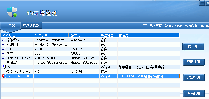The height and width of the screenshot is (99, 209).
Task: Click the checkmark icon beside Microsoft SQL Ser...
Action: click(x=4, y=58)
